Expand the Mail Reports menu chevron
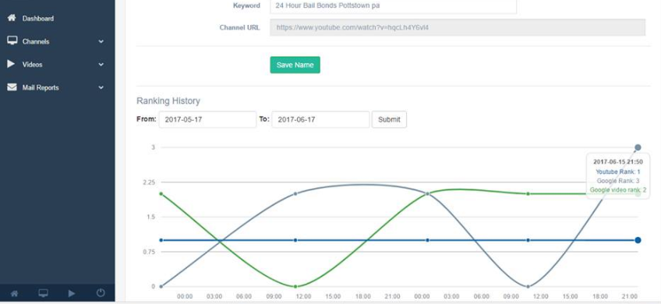This screenshot has height=304, width=661. click(101, 88)
